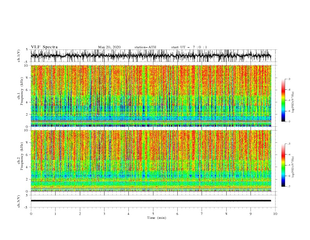310x240 pixels.
Task: Click the "5" tick on the time axis
Action: tap(153, 214)
